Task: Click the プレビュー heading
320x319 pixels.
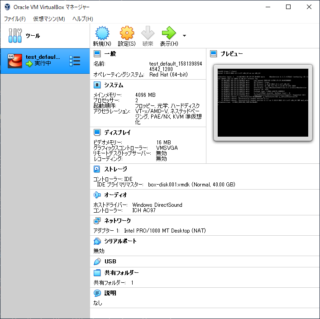Action: point(232,54)
